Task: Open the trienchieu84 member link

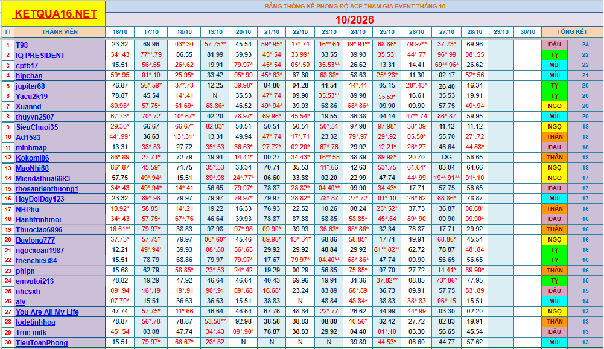Action: 36,261
